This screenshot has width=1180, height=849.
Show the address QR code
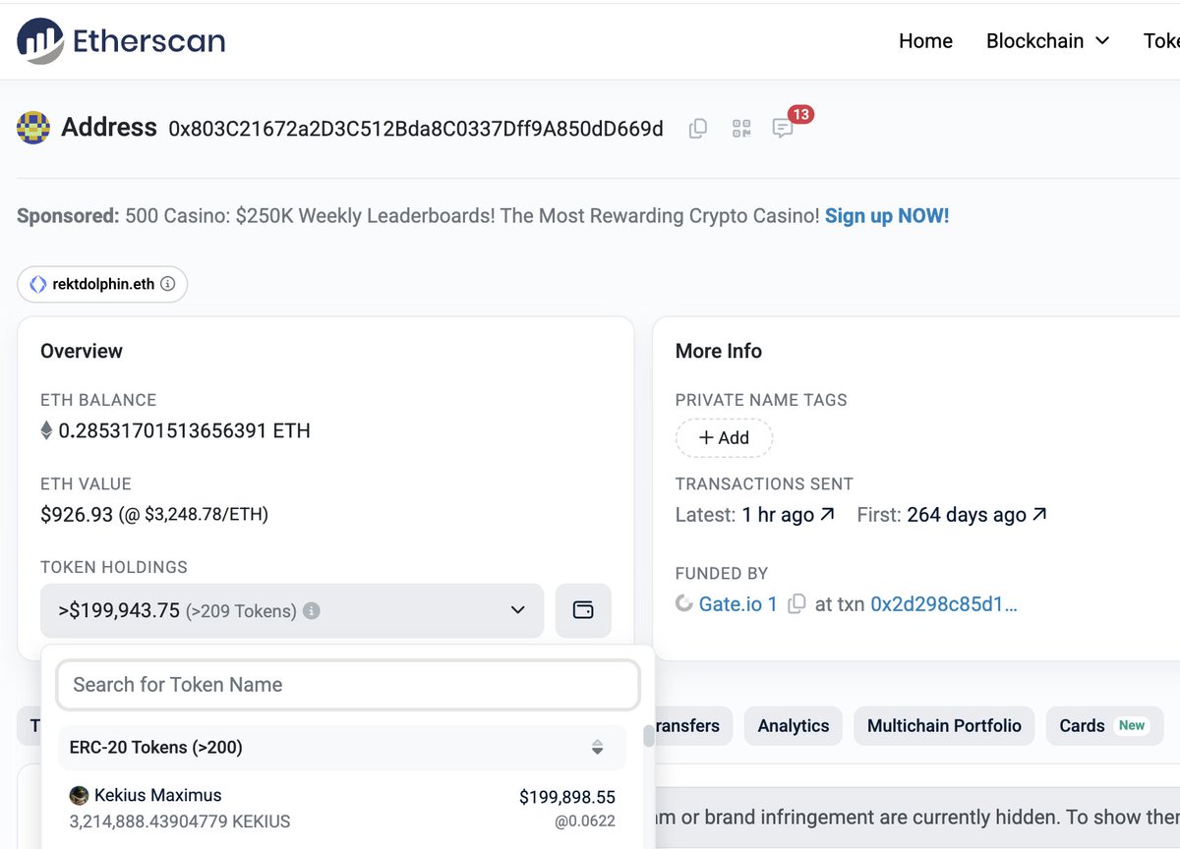pyautogui.click(x=741, y=129)
